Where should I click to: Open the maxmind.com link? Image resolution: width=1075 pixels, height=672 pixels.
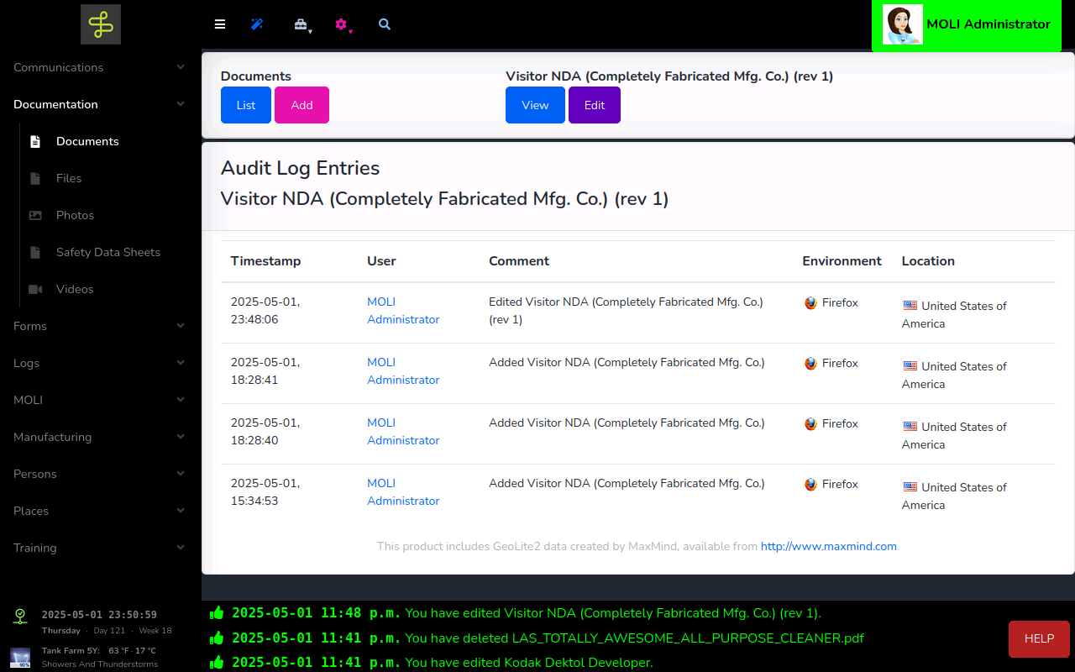[828, 546]
